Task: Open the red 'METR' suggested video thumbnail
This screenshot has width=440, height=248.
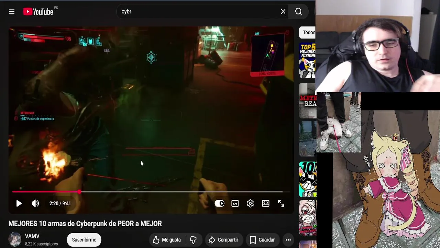Action: pos(307,101)
